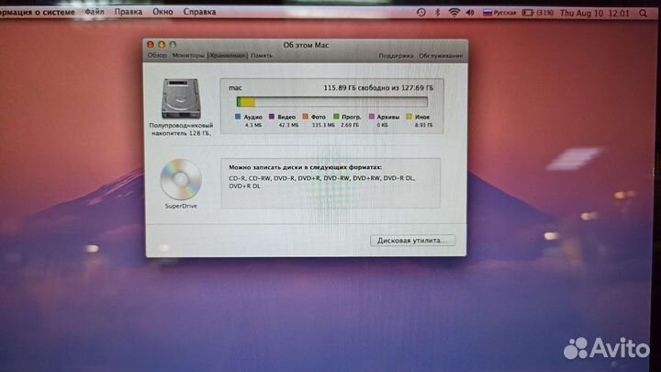Click the 'Можно записать диски' heading
The image size is (661, 372).
(305, 167)
